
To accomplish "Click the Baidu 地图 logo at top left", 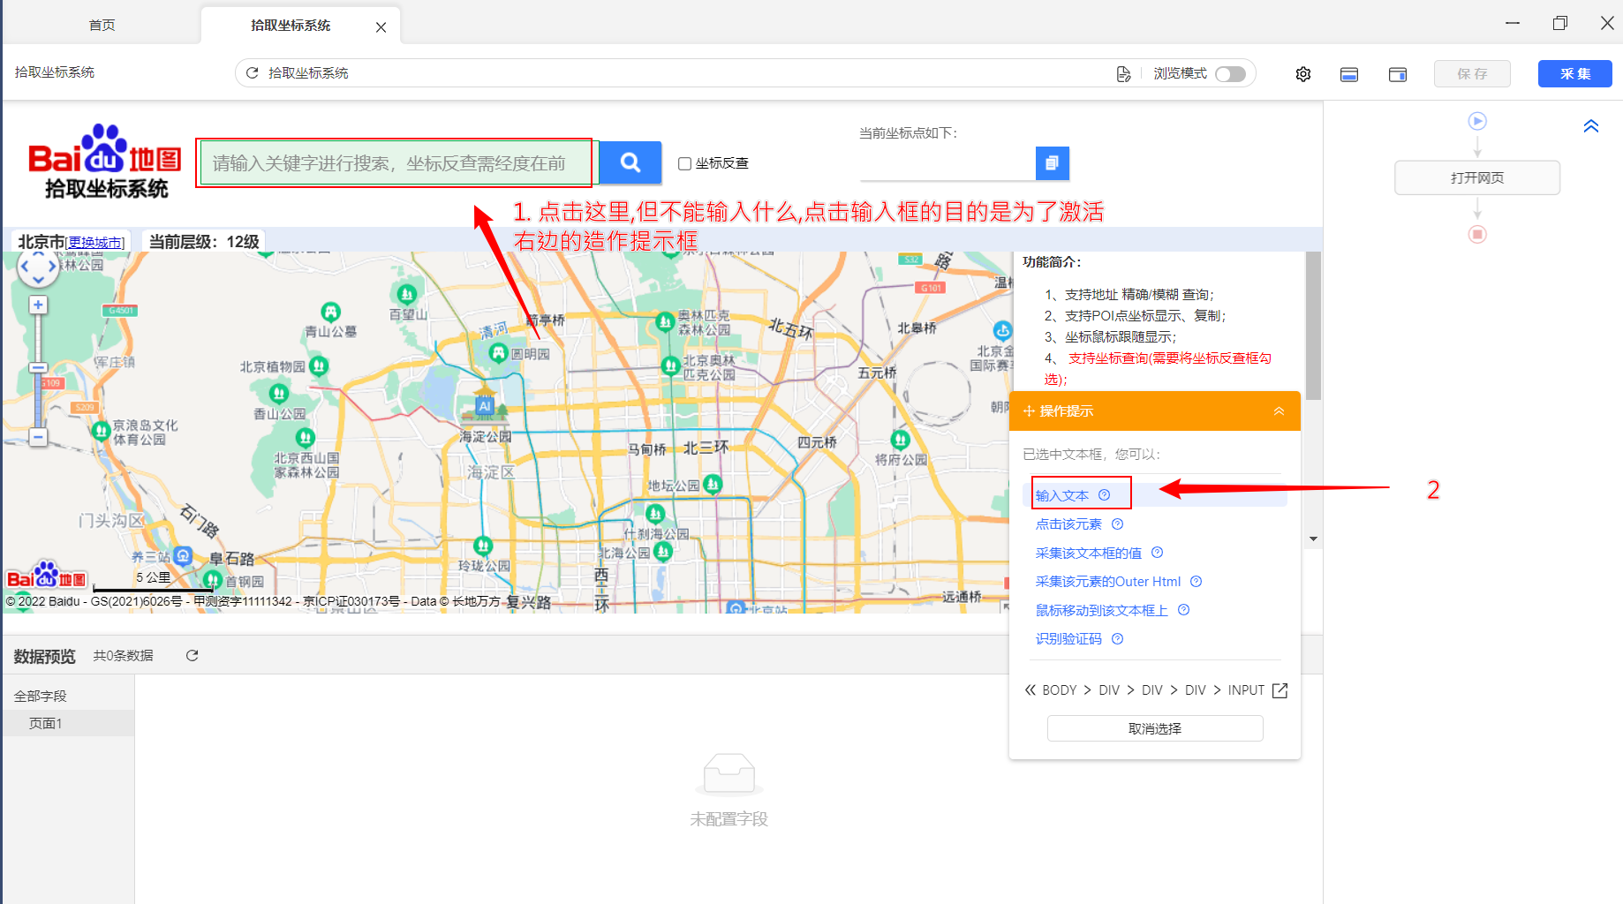I will pos(105,162).
